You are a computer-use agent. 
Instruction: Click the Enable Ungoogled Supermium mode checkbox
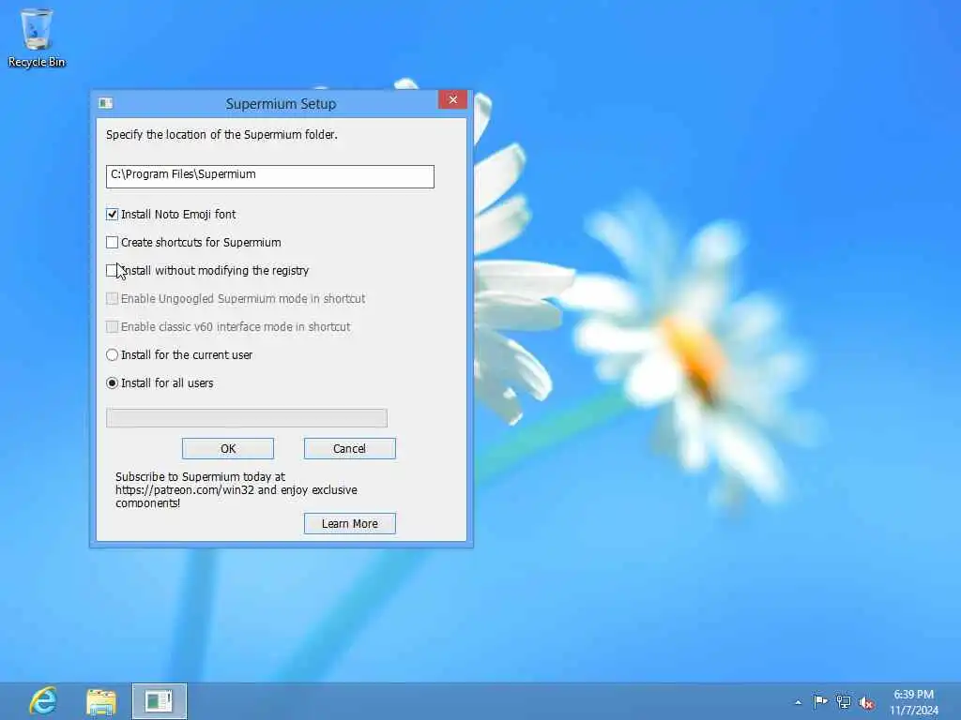coord(112,299)
